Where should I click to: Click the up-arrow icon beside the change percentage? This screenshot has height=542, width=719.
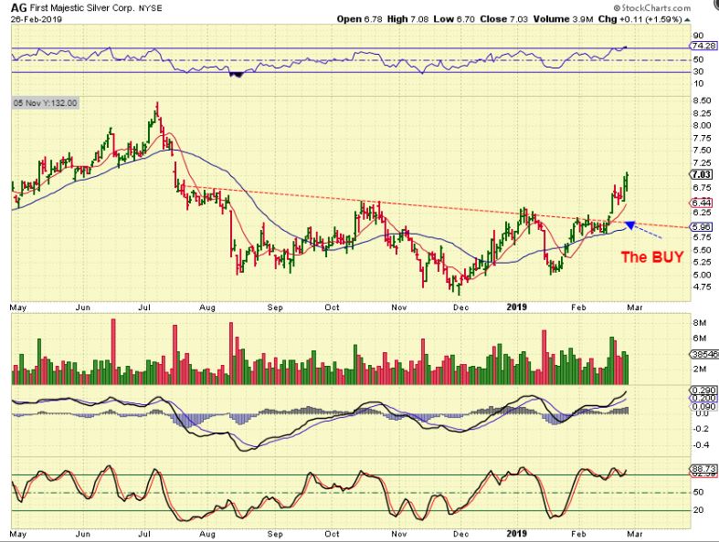pos(687,19)
